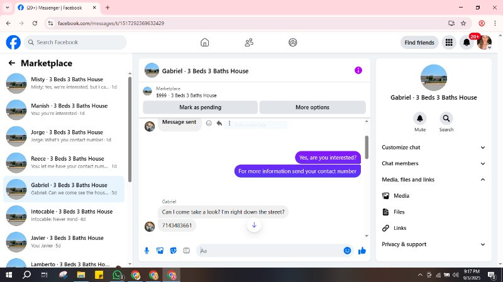Open a new Chrome tab
The image size is (503, 282).
click(108, 8)
